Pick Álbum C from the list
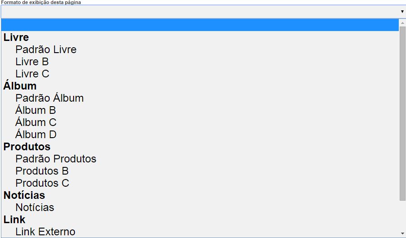The height and width of the screenshot is (238, 406). coord(36,122)
